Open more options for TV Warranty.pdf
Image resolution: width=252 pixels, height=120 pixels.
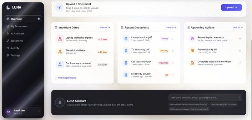(x=173, y=51)
